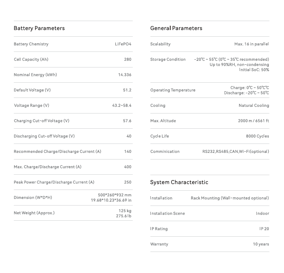Click the Recommended Charge/Discharge Current label

(57, 152)
